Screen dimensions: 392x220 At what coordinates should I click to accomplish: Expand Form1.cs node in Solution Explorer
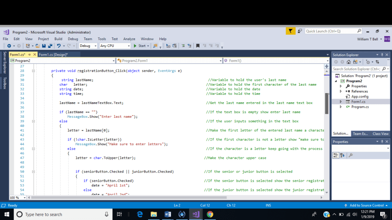click(x=341, y=102)
